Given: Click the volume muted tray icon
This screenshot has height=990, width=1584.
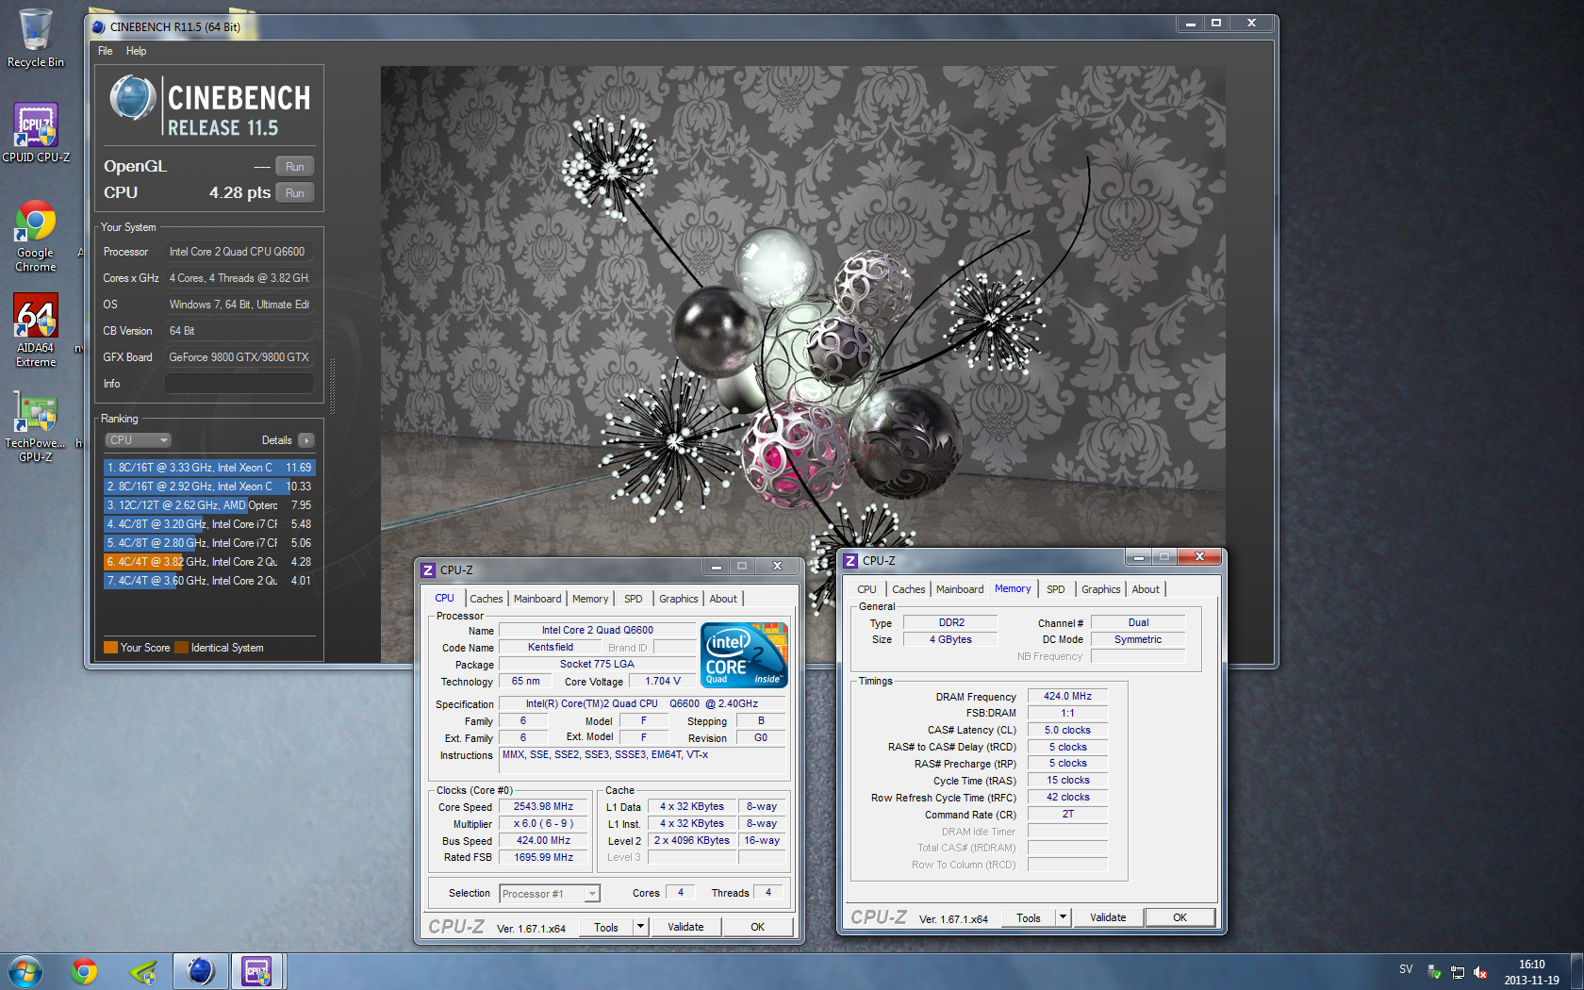Looking at the screenshot, I should coord(1480,972).
